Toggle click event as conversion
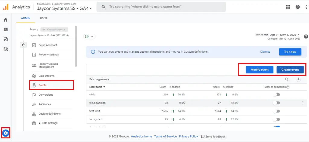The width and height of the screenshot is (309, 142). pyautogui.click(x=276, y=94)
